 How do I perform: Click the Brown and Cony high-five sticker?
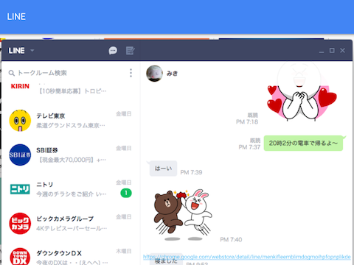(183, 215)
